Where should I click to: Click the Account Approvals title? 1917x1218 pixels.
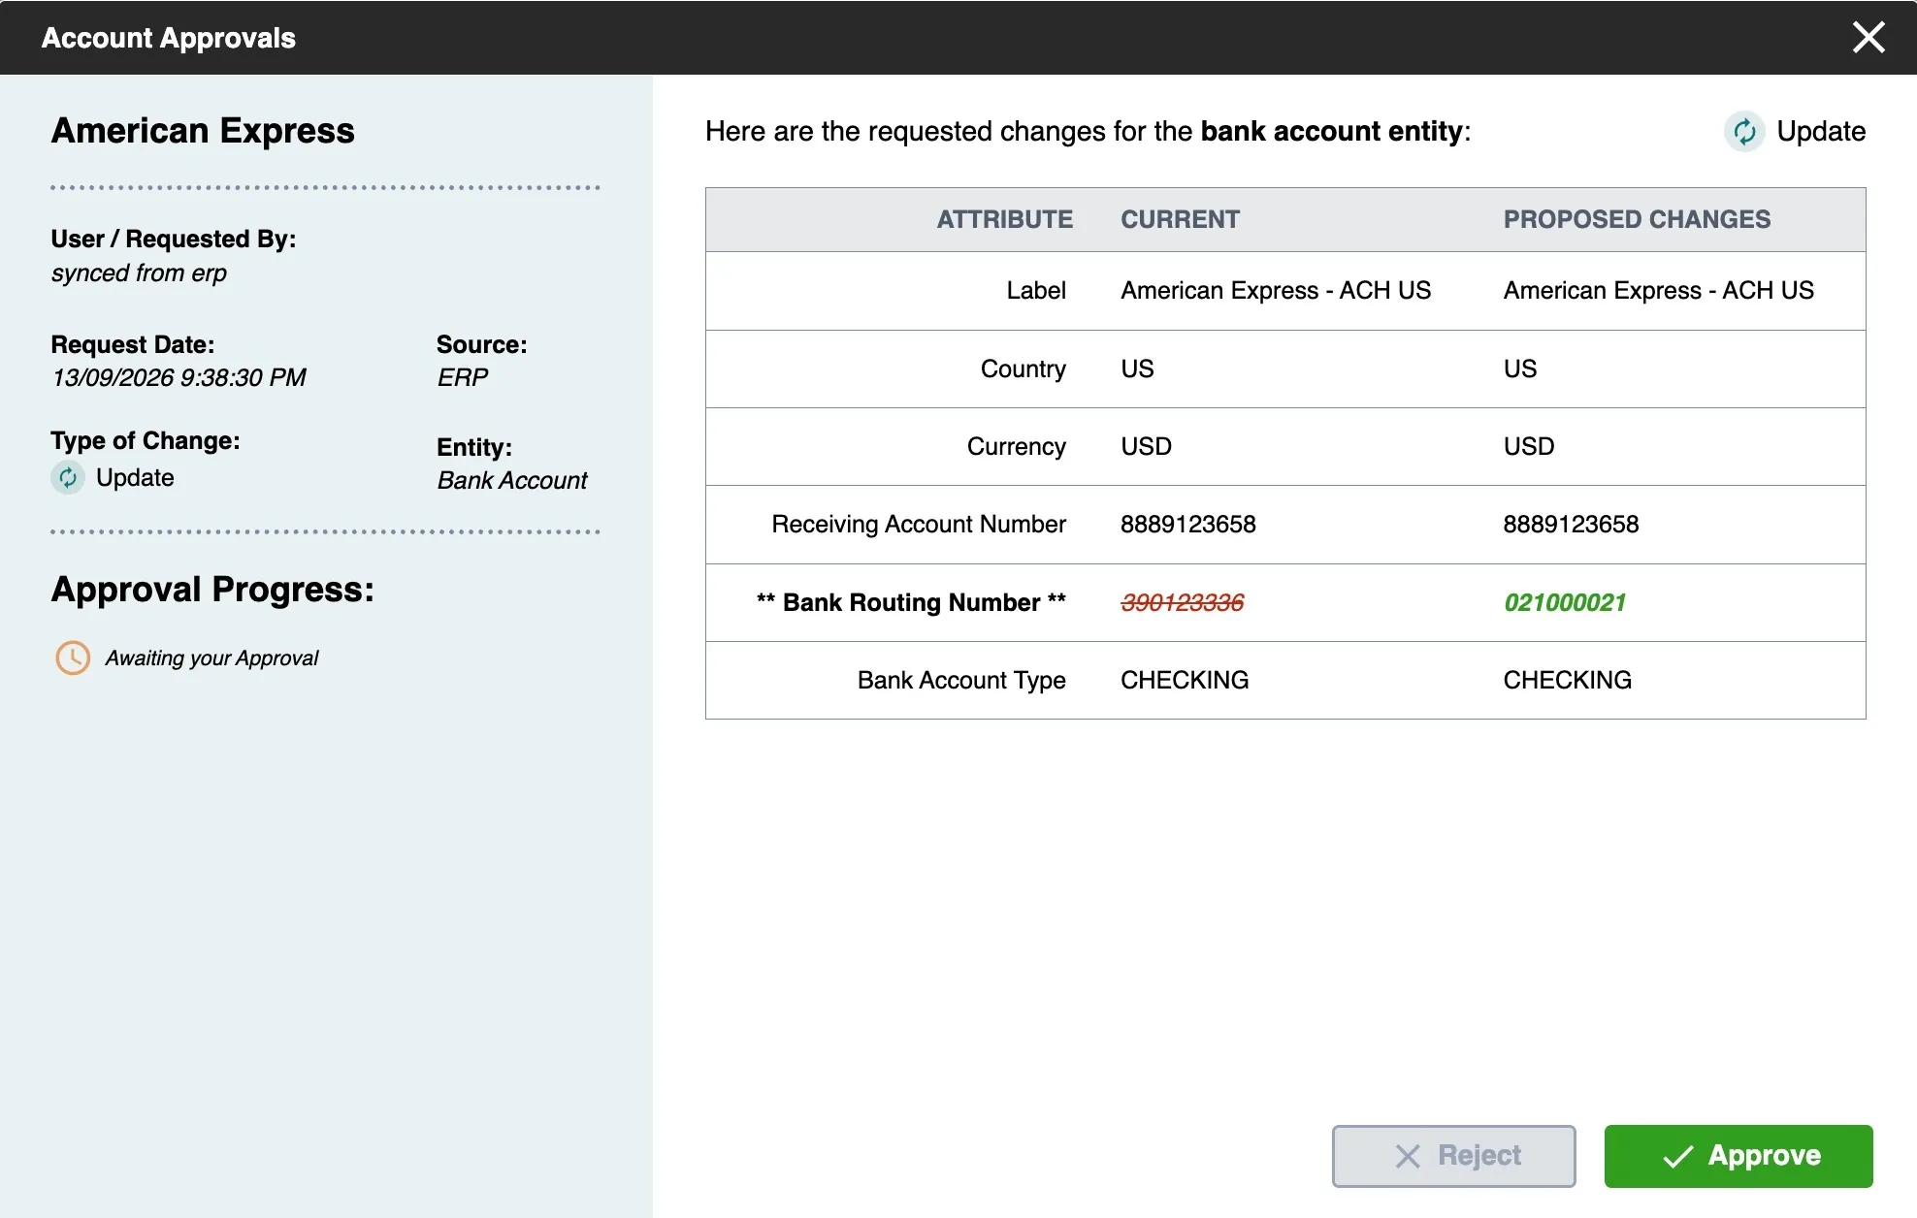pos(168,38)
